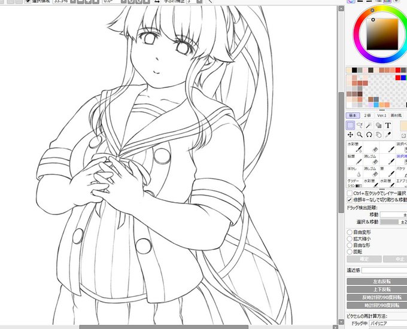Viewport: 407px width, 329px height.
Task: Pick a shade in the color wheel square
Action: pos(382,34)
